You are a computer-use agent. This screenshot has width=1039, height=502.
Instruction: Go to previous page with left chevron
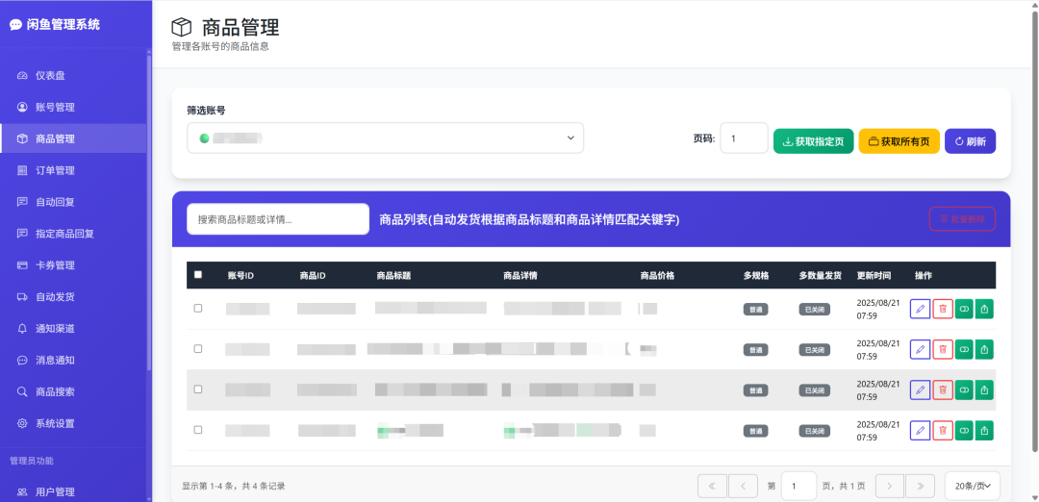743,486
